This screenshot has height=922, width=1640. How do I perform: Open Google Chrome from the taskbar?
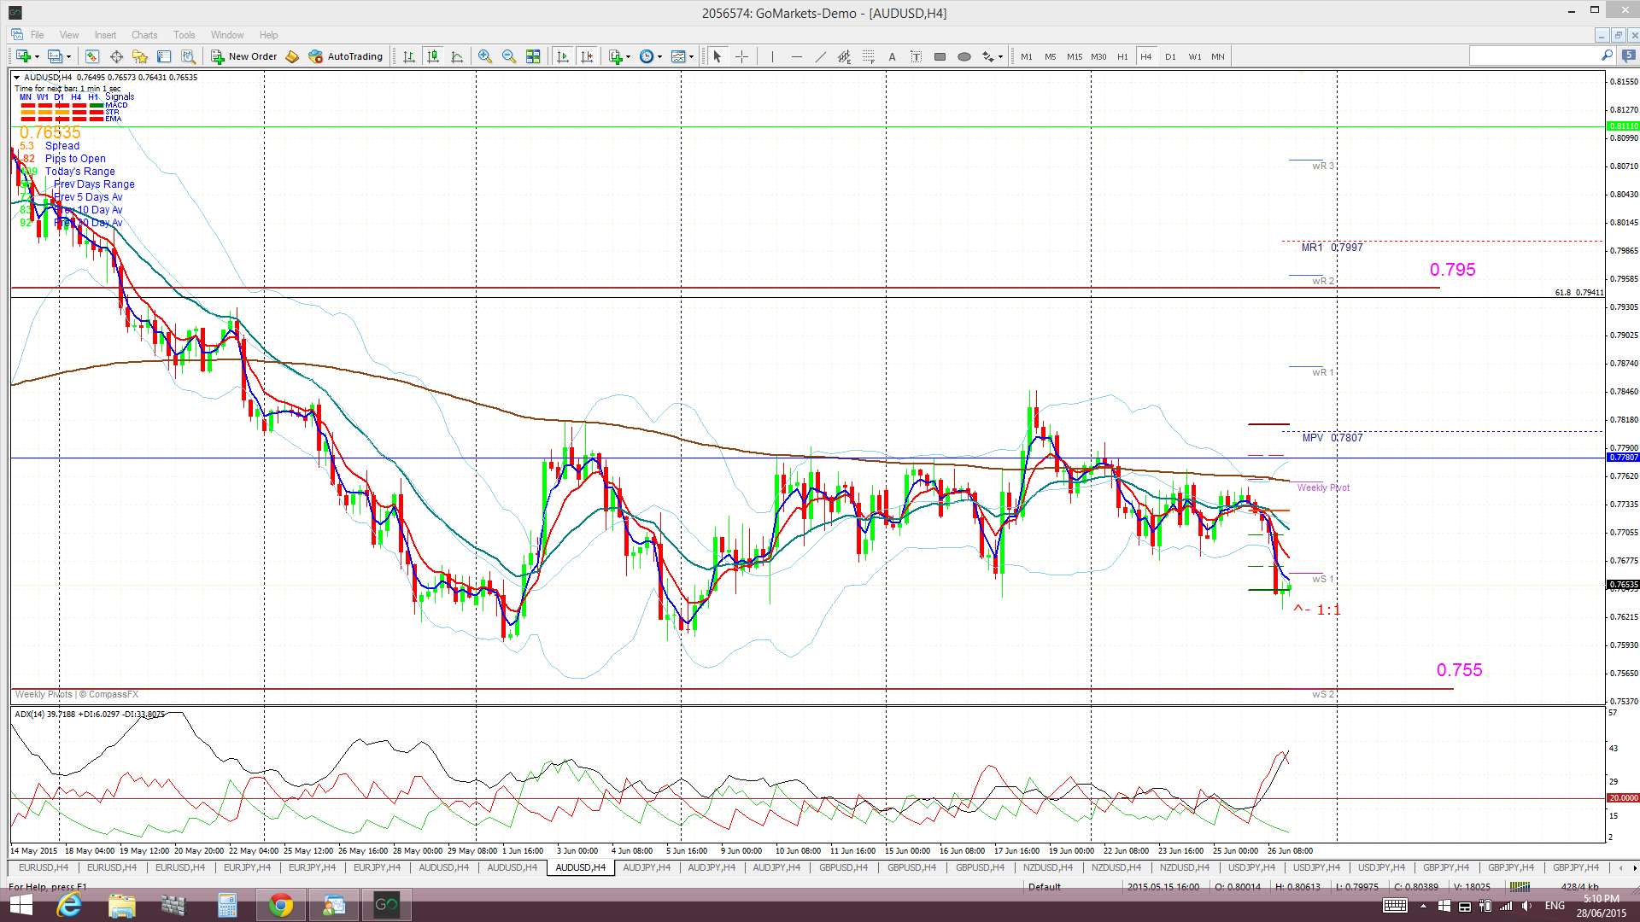pyautogui.click(x=280, y=905)
